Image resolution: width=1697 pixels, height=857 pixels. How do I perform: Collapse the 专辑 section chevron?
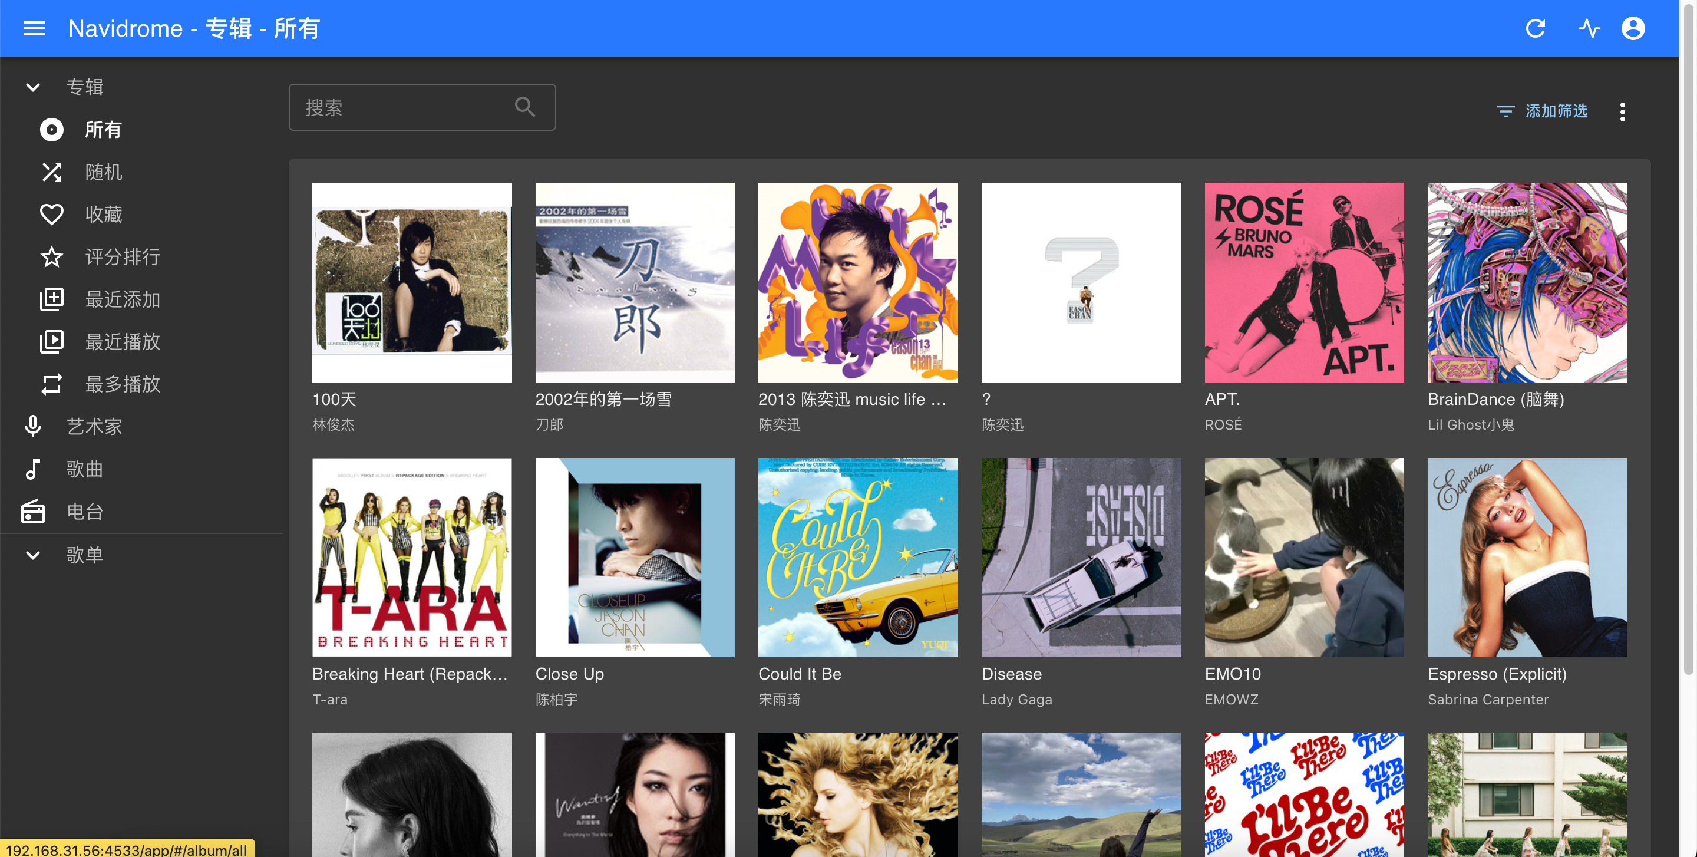[x=33, y=87]
